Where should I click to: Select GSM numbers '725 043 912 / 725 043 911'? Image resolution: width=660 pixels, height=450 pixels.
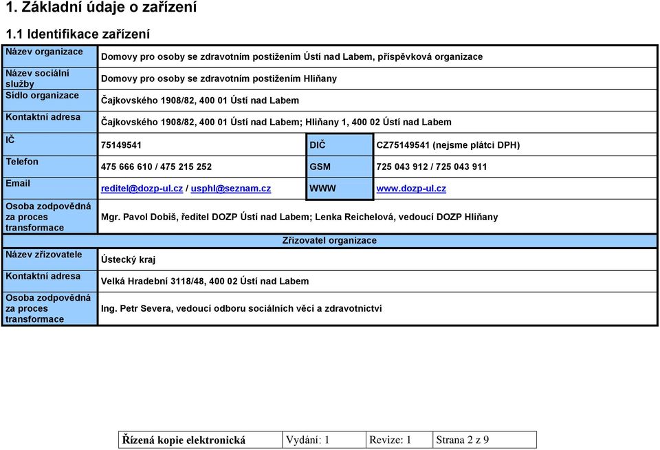432,167
